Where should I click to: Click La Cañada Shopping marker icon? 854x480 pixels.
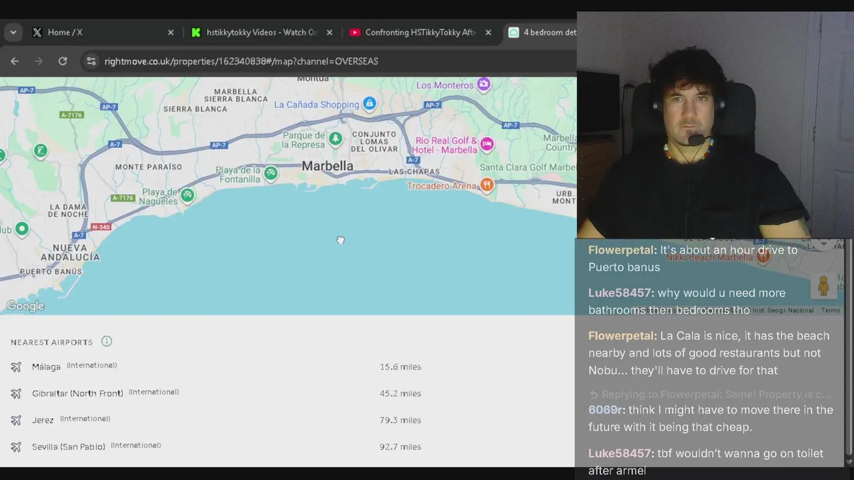click(x=369, y=103)
